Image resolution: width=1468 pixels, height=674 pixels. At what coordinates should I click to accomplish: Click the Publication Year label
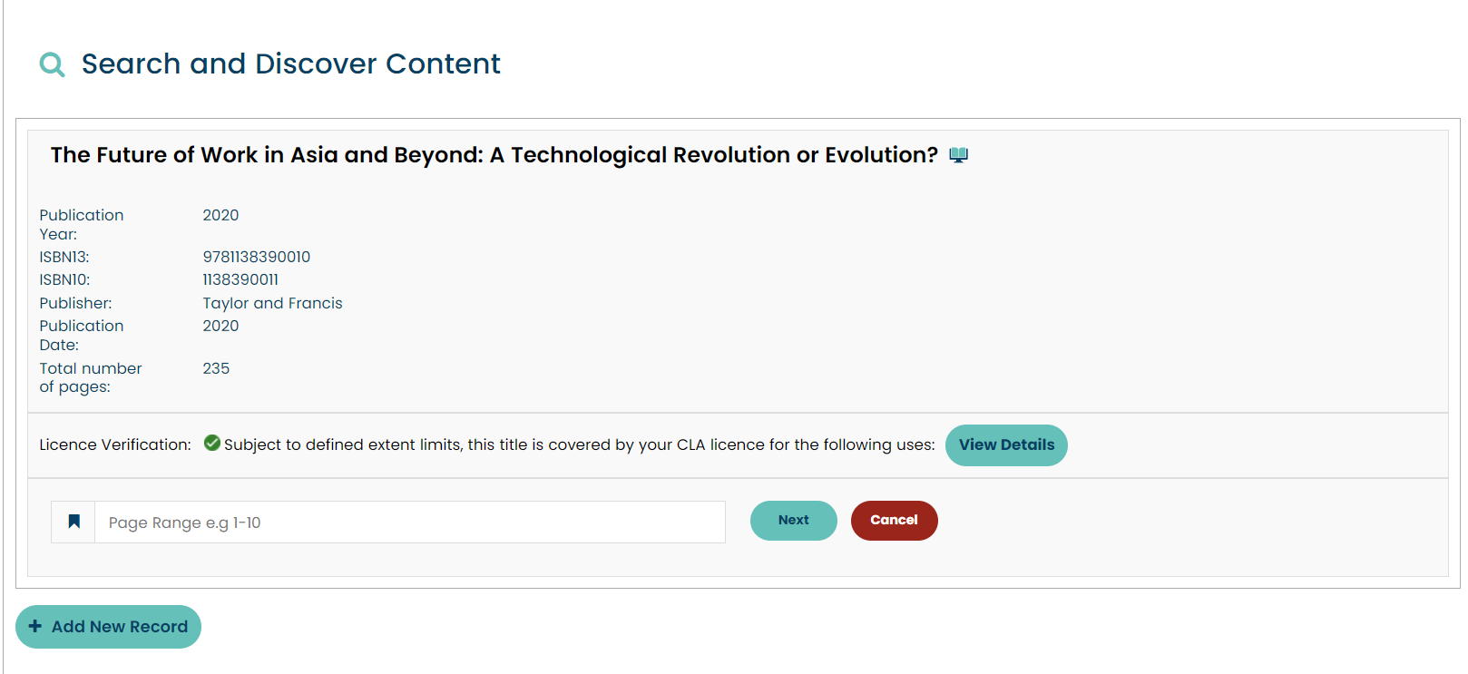81,224
